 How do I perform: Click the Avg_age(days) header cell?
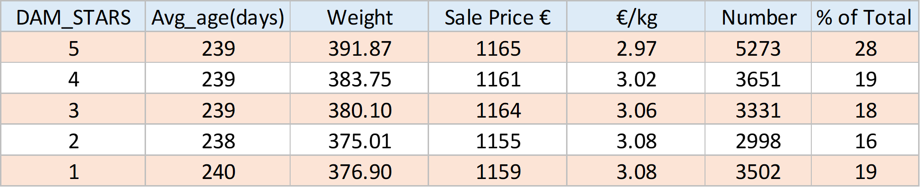point(218,17)
